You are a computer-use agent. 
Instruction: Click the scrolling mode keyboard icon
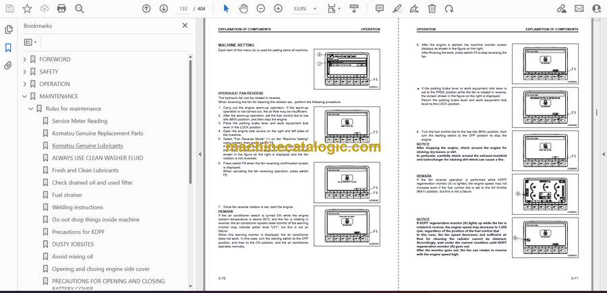(354, 9)
